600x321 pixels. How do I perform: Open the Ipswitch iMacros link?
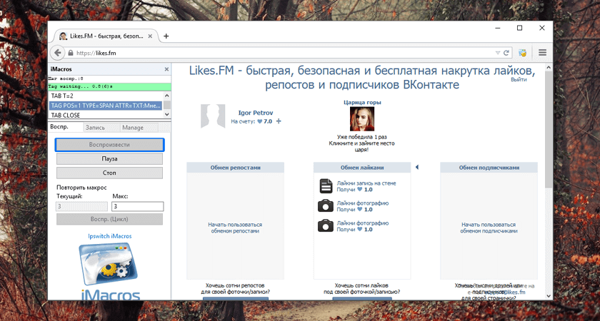coord(109,236)
